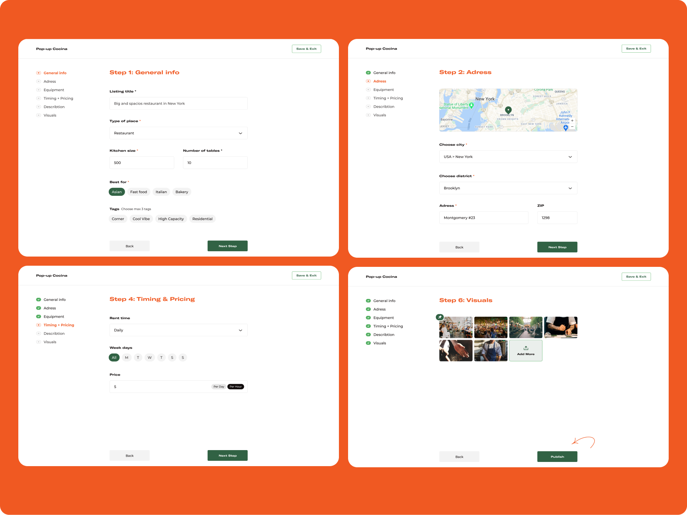687x515 pixels.
Task: Click Next Step in Step 2 panel
Action: click(557, 247)
